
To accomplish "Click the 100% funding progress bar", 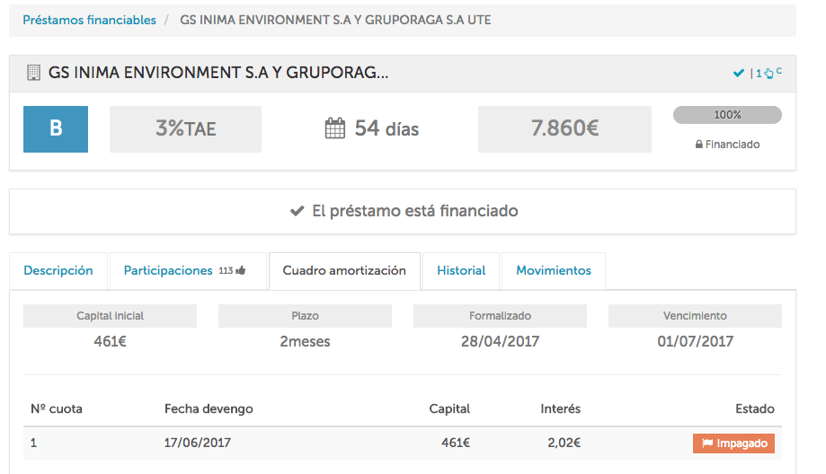I will point(727,115).
